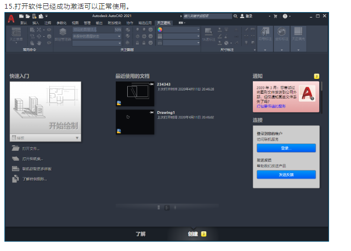Open the 视图 ribbon tab
351x251 pixels.
click(75, 23)
